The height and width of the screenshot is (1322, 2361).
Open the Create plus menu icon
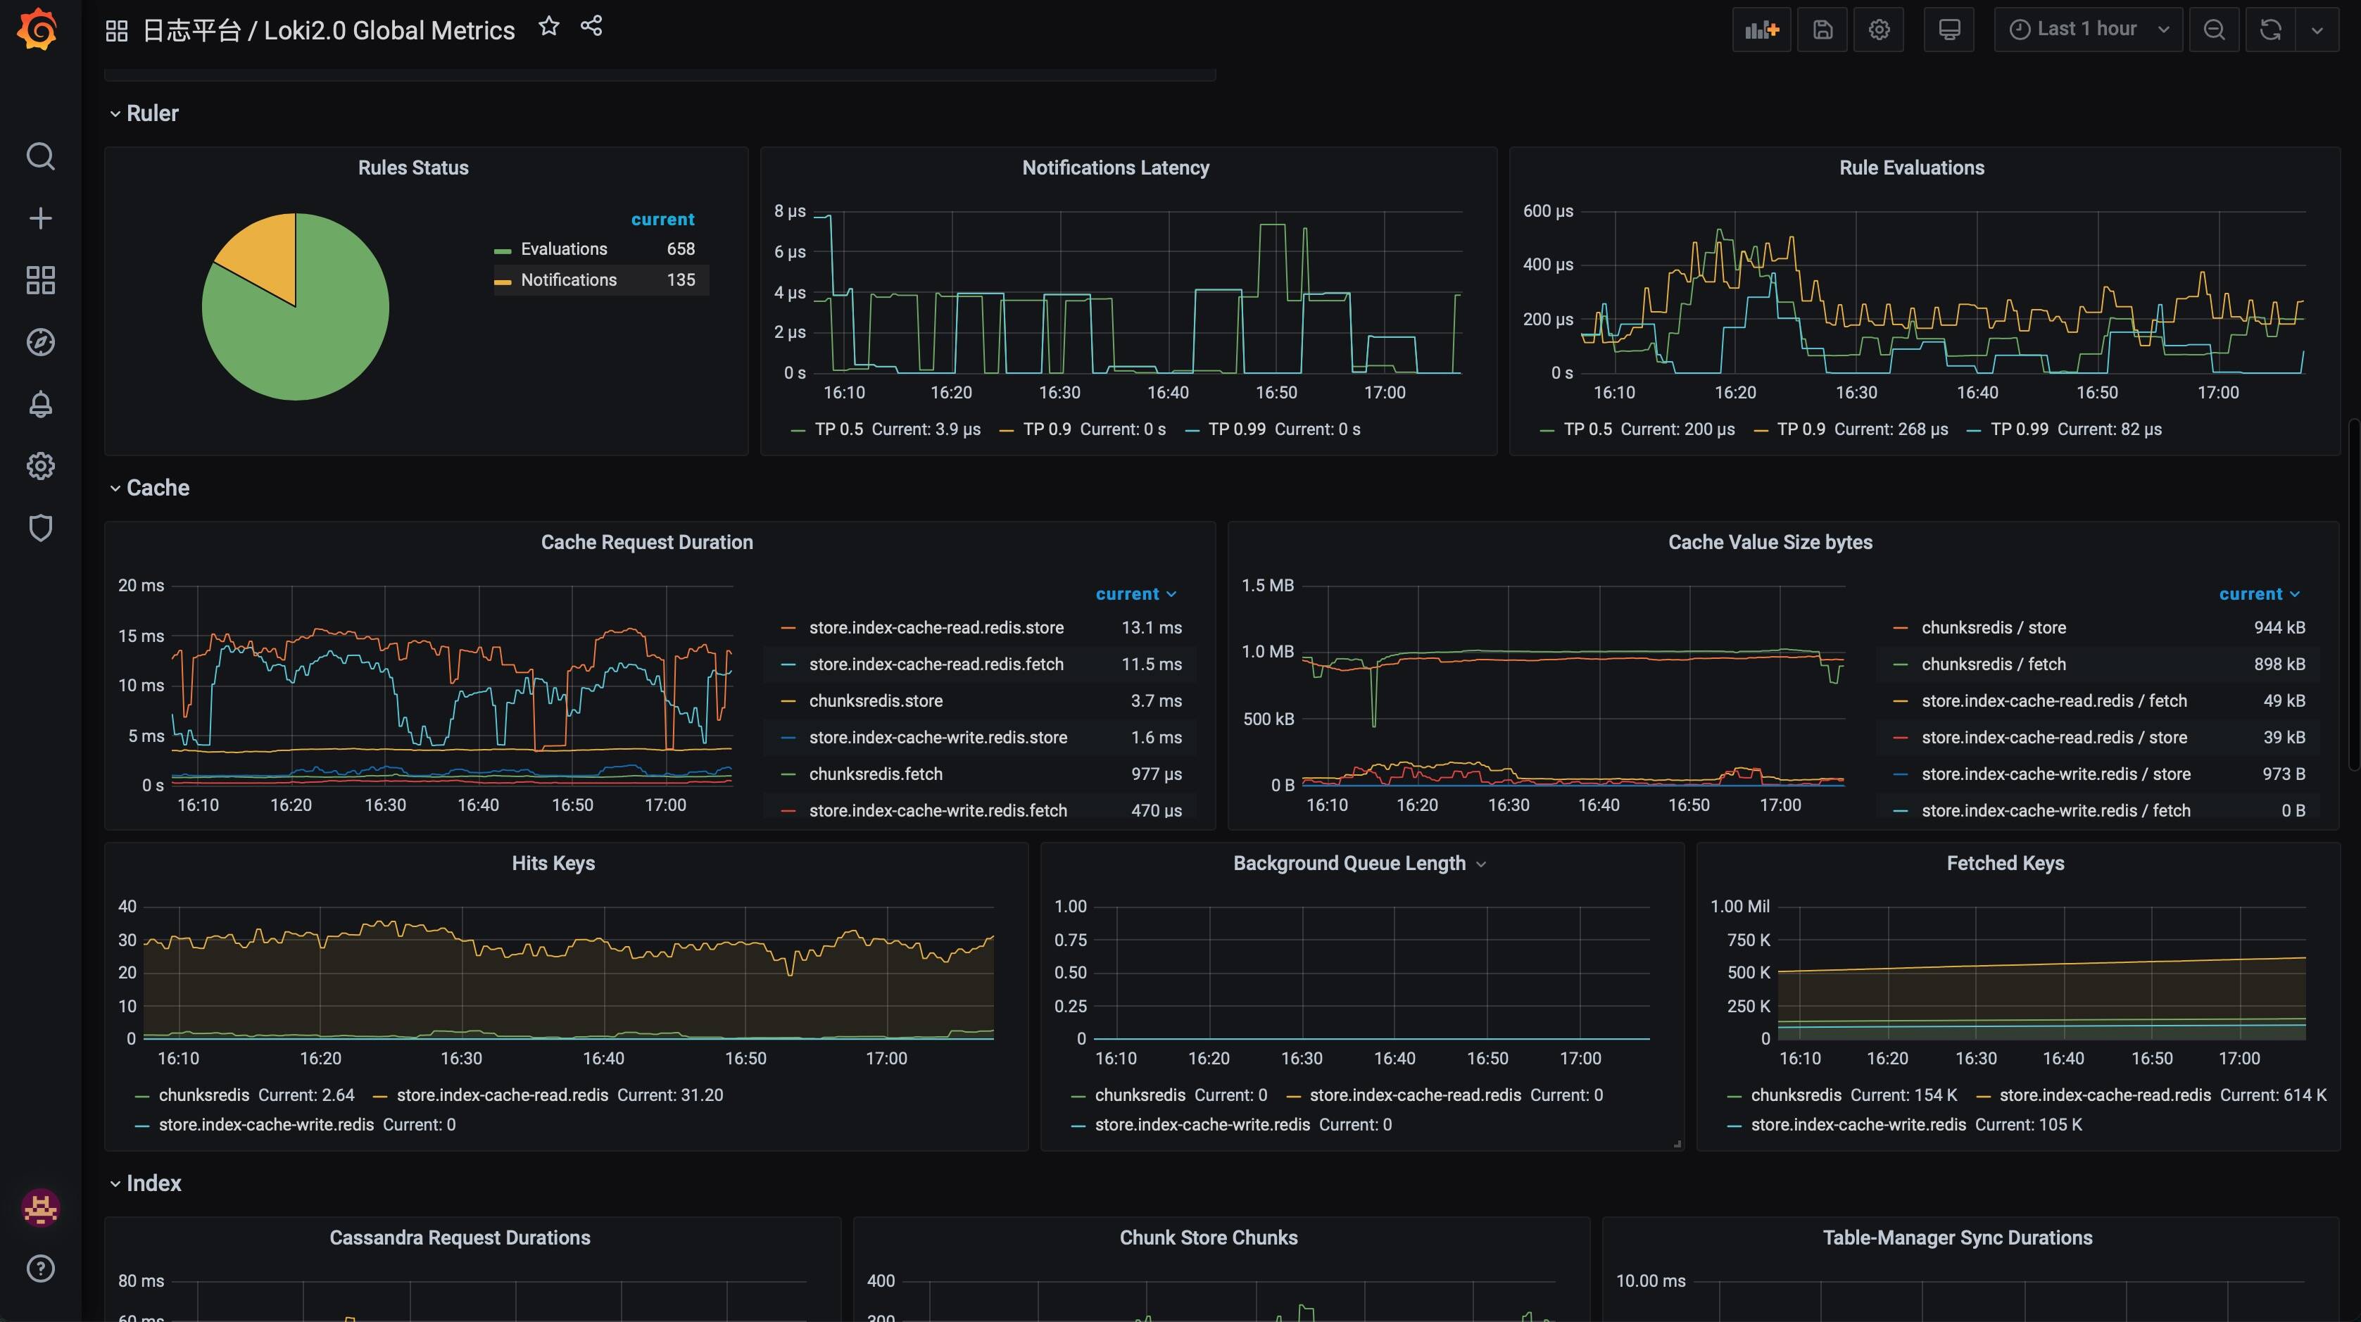(x=40, y=218)
